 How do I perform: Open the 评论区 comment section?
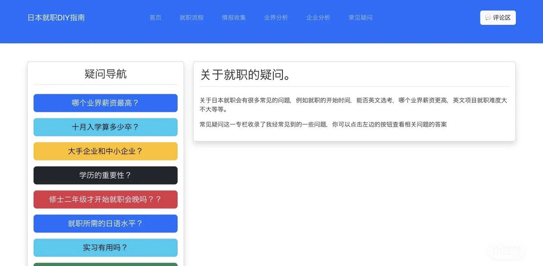coord(498,18)
